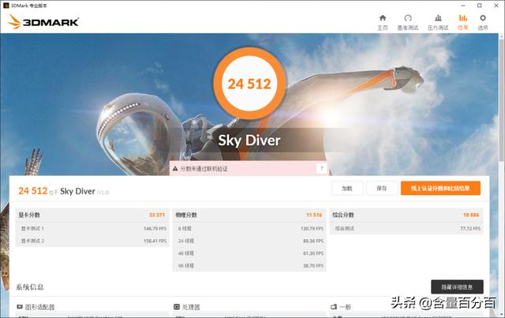505x318 pixels.
Task: Open the 选项 options gear icon
Action: pyautogui.click(x=482, y=17)
